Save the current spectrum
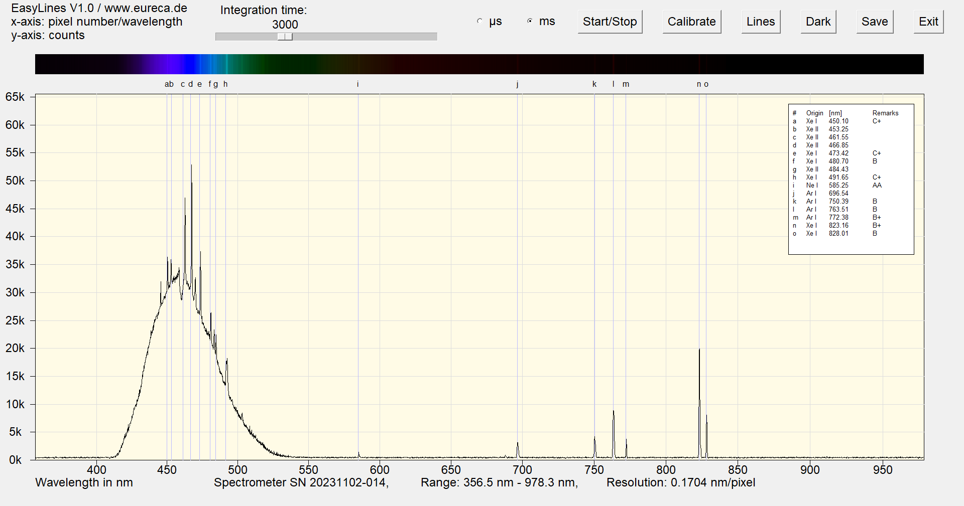 [875, 22]
